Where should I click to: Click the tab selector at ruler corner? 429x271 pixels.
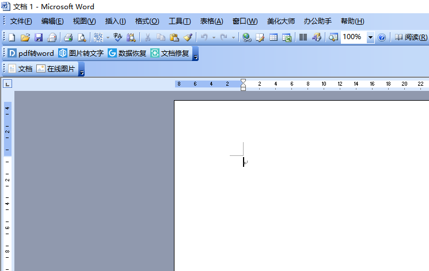(x=7, y=85)
